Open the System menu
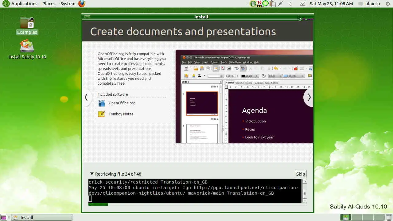The image size is (393, 221). coord(68,4)
